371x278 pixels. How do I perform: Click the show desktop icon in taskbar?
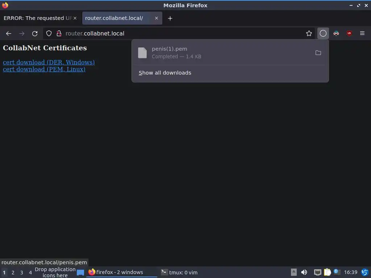pyautogui.click(x=80, y=273)
